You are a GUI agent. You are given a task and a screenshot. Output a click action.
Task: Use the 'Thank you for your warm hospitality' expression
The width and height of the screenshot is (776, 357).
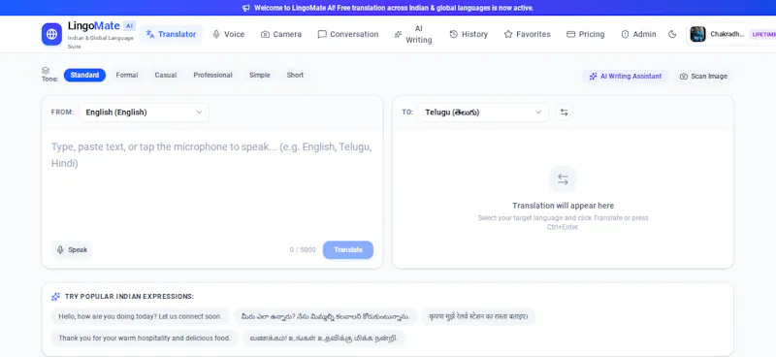tap(145, 339)
